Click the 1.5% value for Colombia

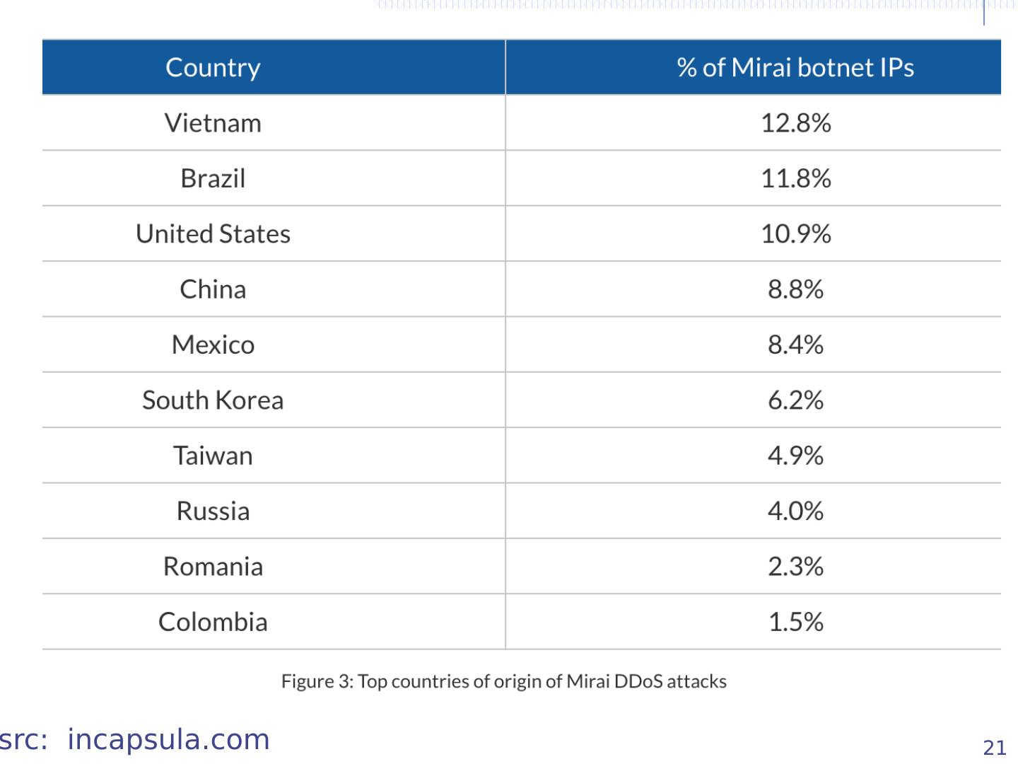795,622
